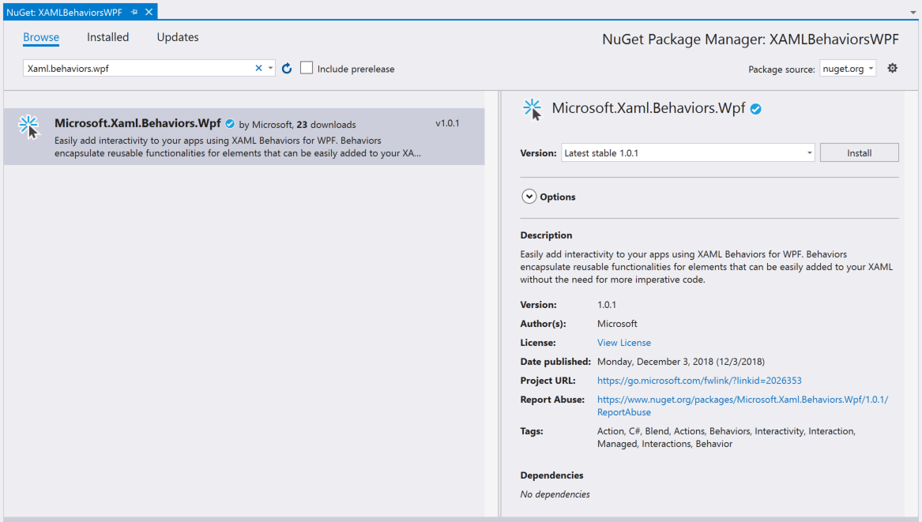Image resolution: width=922 pixels, height=522 pixels.
Task: Click the refresh search results icon
Action: pos(287,69)
